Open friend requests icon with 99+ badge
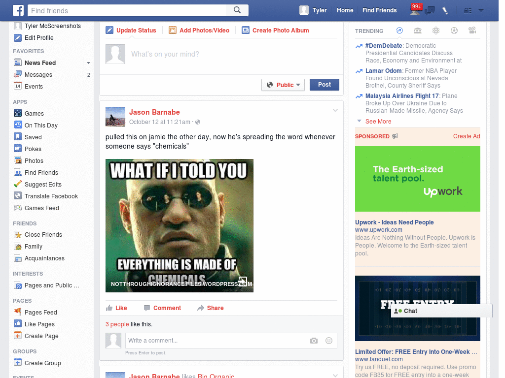505x378 pixels. 415,10
